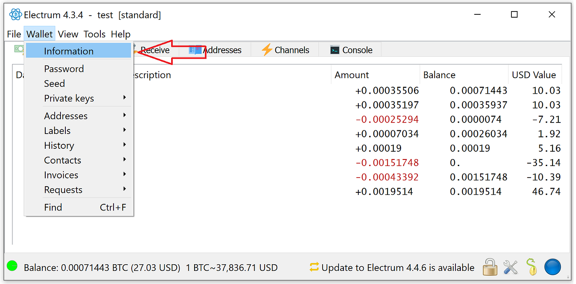The height and width of the screenshot is (284, 576).
Task: Open the Tools menu
Action: point(95,34)
